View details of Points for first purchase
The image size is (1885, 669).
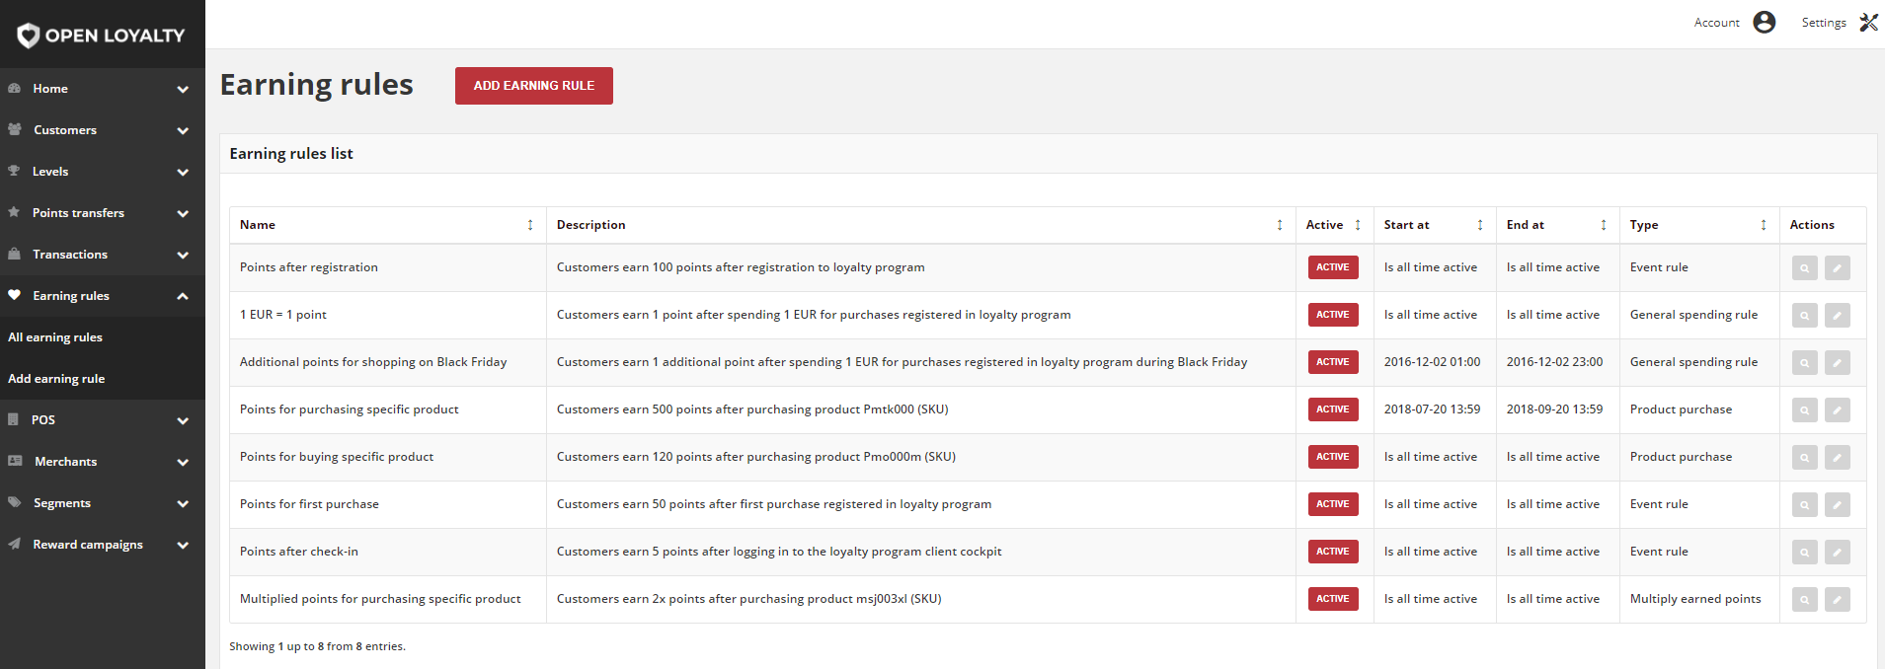tap(1805, 504)
